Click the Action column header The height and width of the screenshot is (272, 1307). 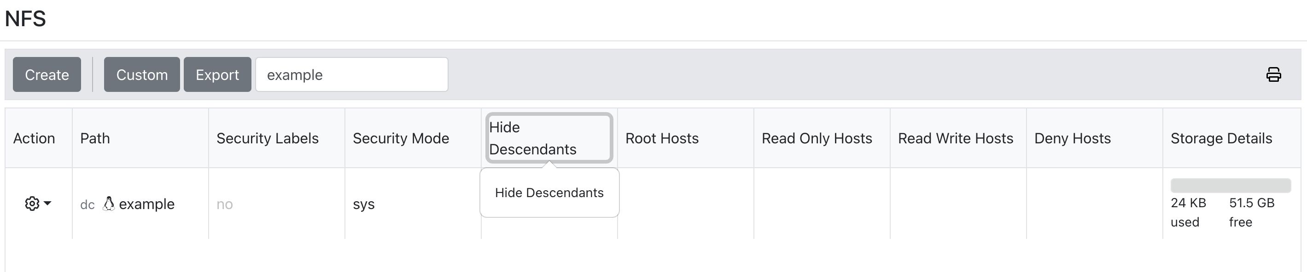pos(34,138)
